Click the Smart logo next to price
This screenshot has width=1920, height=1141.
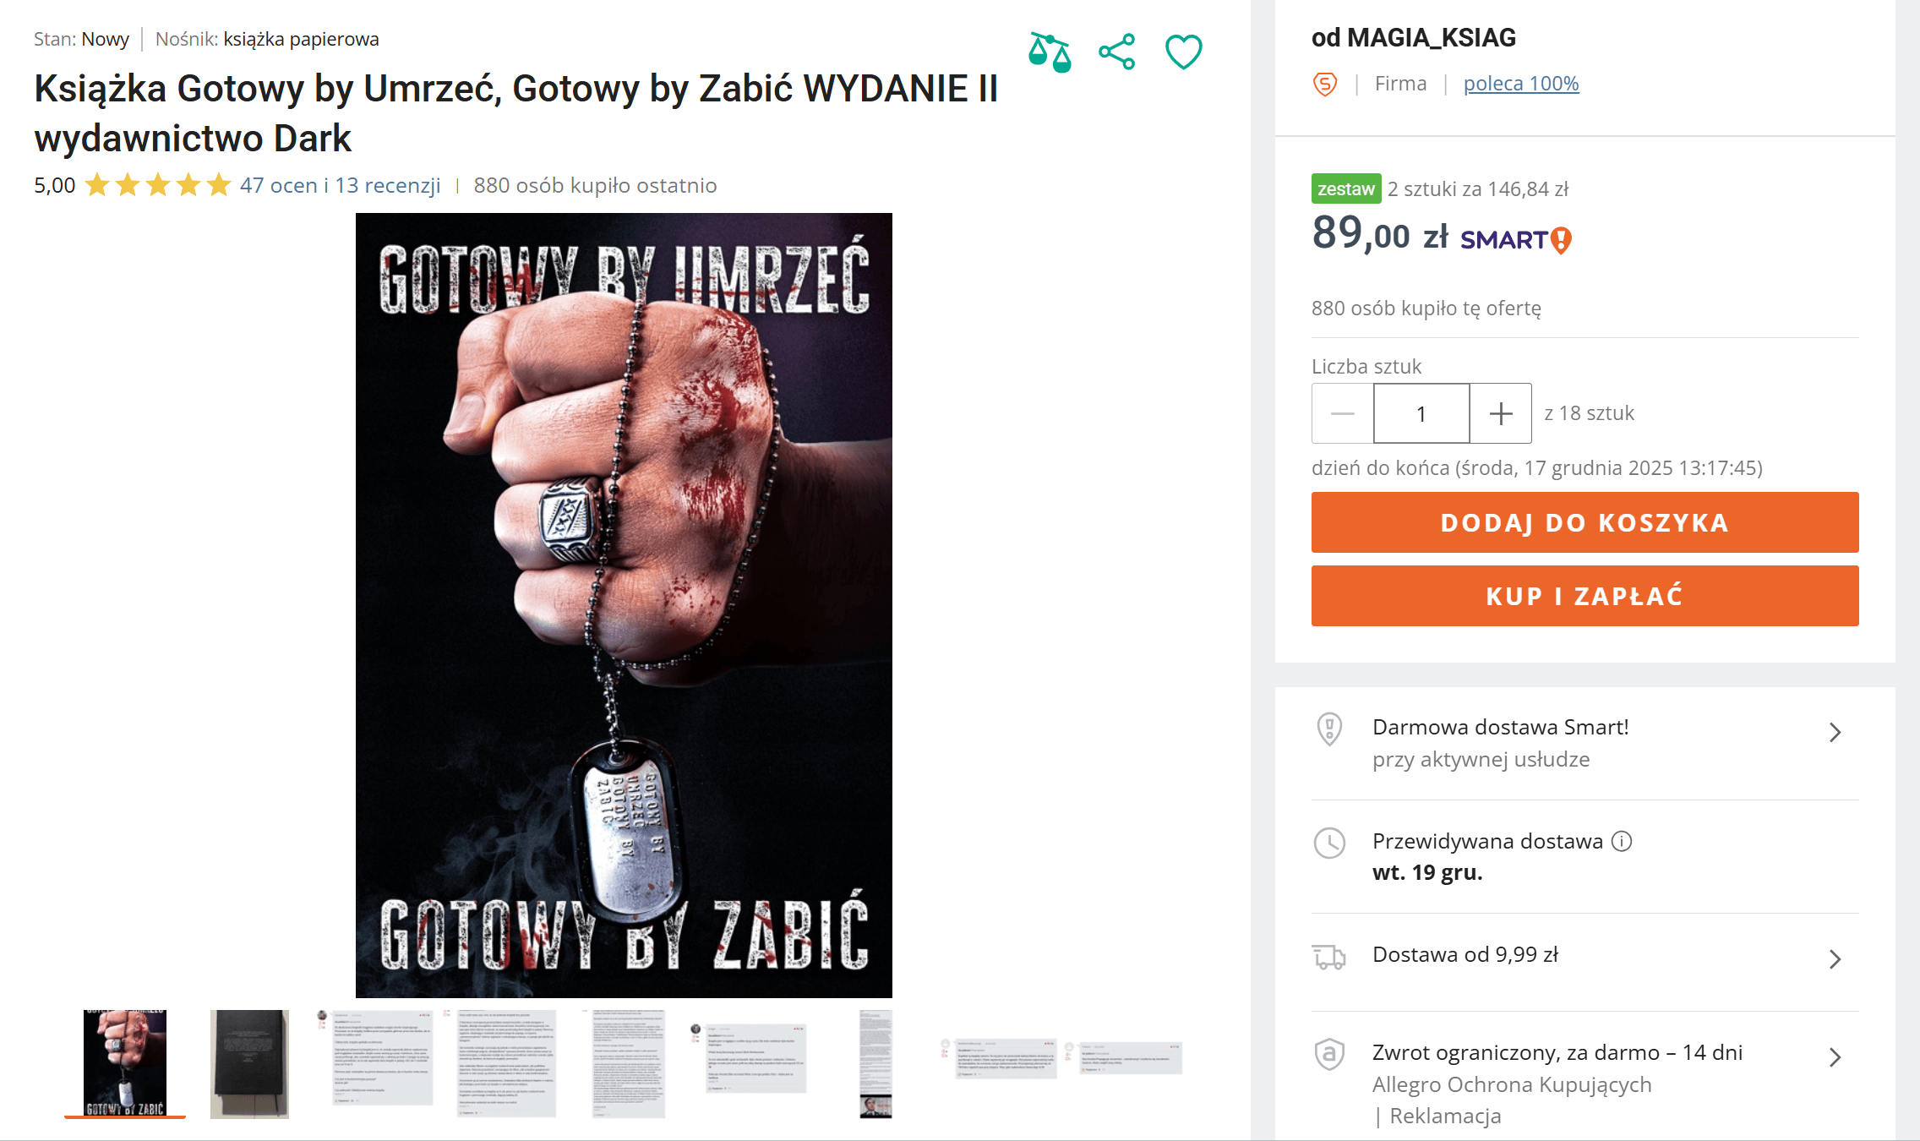click(1515, 240)
